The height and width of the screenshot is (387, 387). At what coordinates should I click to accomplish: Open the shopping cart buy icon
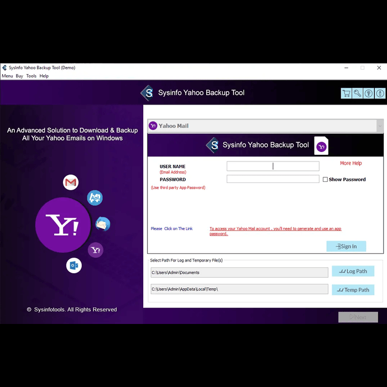coord(346,93)
